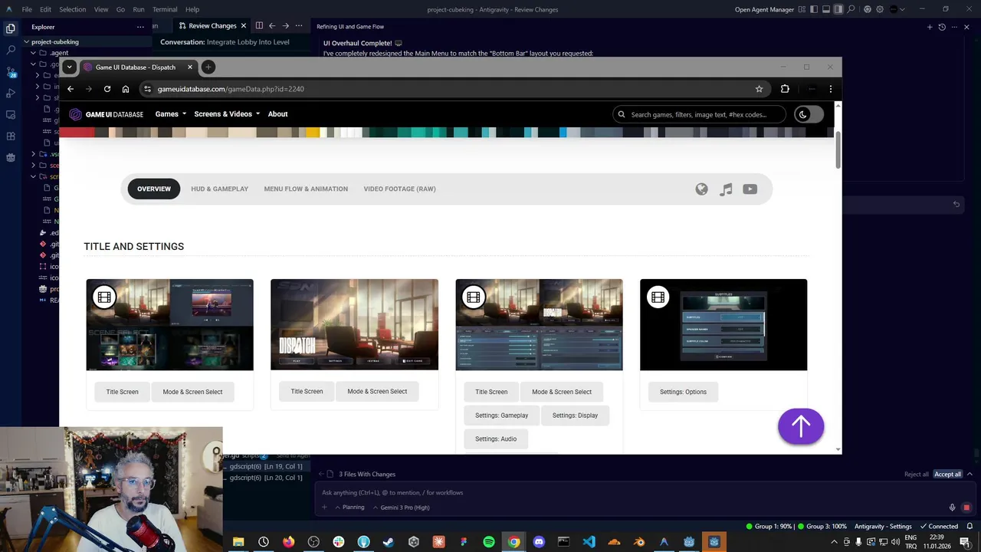Start a new agent conversation with plus icon

(x=930, y=27)
